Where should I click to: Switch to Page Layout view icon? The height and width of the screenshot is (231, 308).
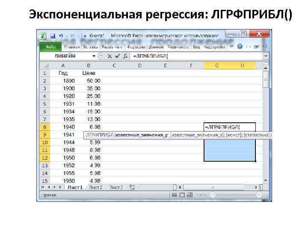(x=182, y=195)
